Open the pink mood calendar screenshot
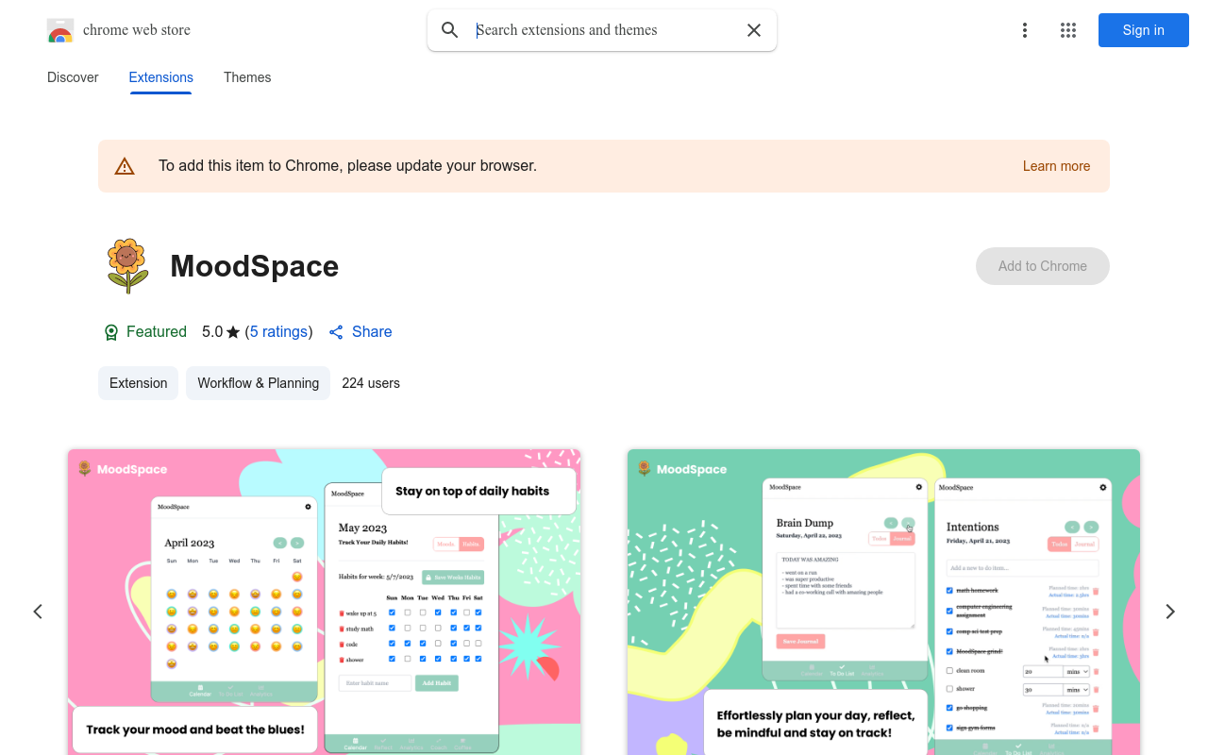 pyautogui.click(x=324, y=602)
